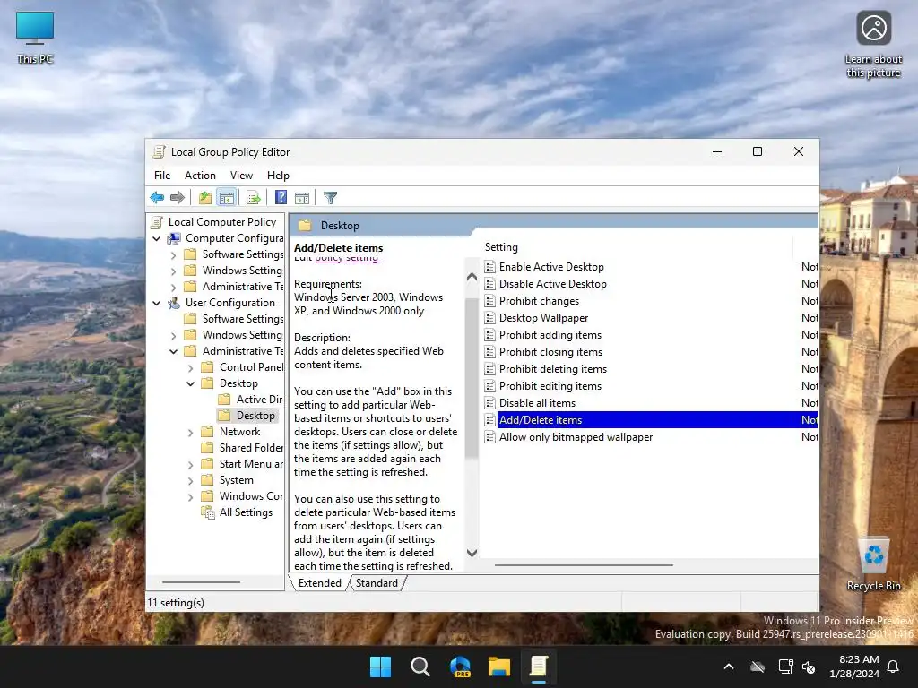Screen dimensions: 918x688
Task: Click the Local Computer Policy root icon
Action: point(157,222)
